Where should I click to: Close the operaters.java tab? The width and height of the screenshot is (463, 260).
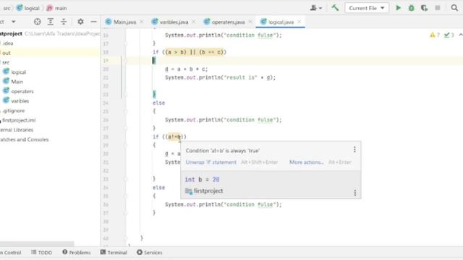250,22
